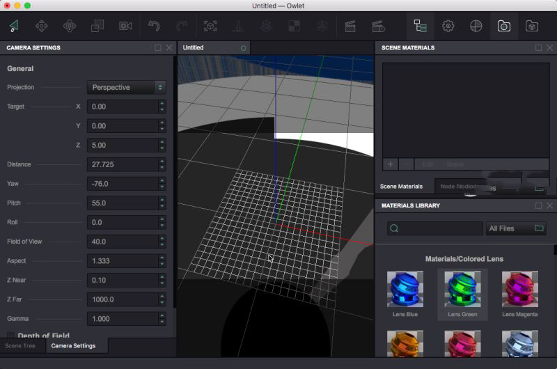
Task: Click the minus button under Scene Materials list
Action: [407, 164]
